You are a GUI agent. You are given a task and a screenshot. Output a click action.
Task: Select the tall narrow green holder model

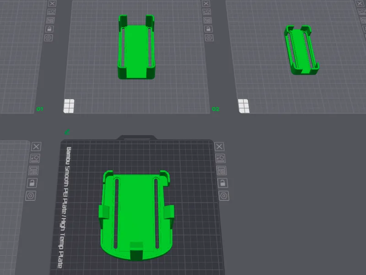click(136, 47)
